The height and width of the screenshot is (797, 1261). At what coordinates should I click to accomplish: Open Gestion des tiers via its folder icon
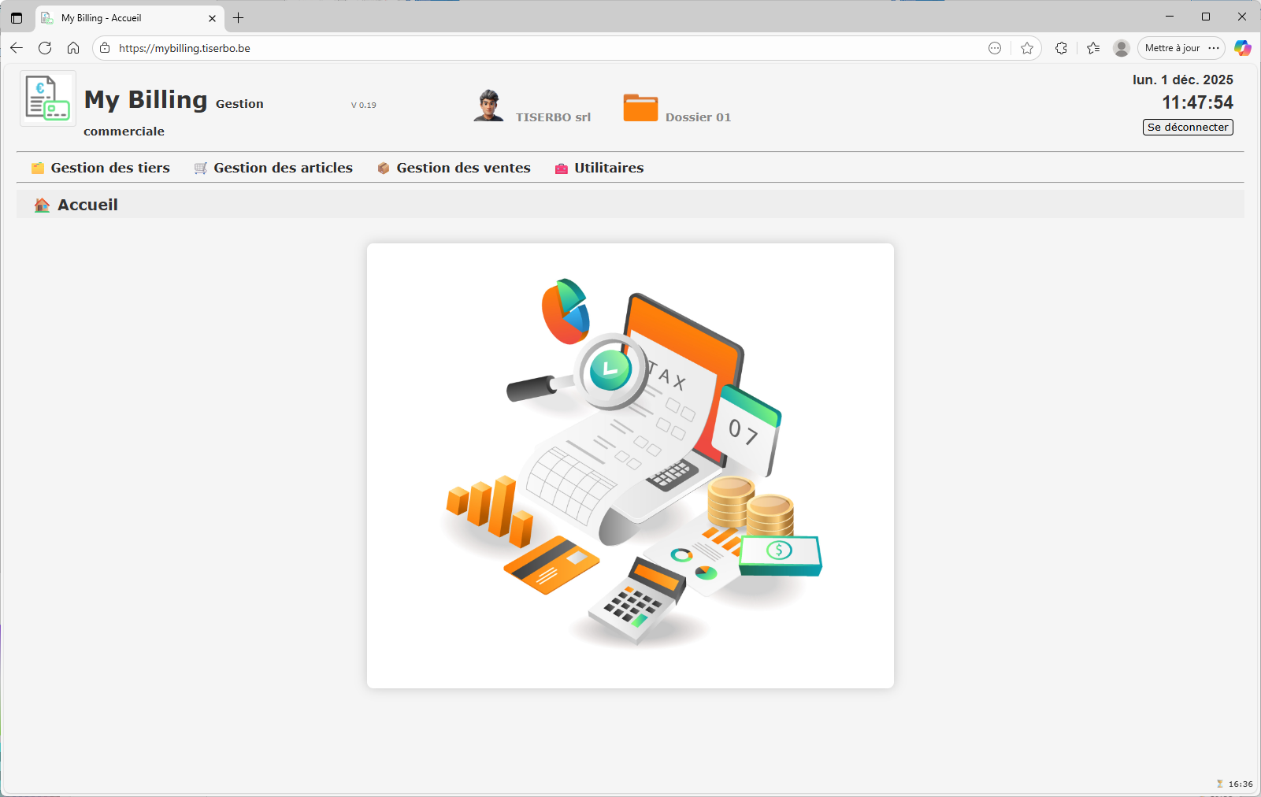(37, 168)
